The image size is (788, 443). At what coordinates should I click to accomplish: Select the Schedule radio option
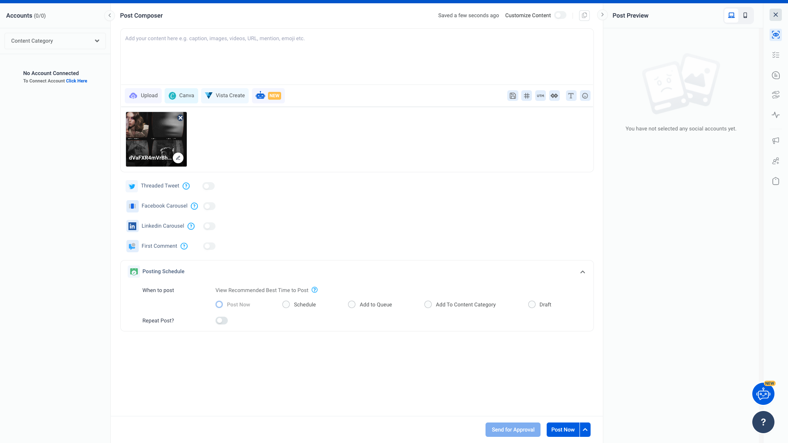(286, 304)
